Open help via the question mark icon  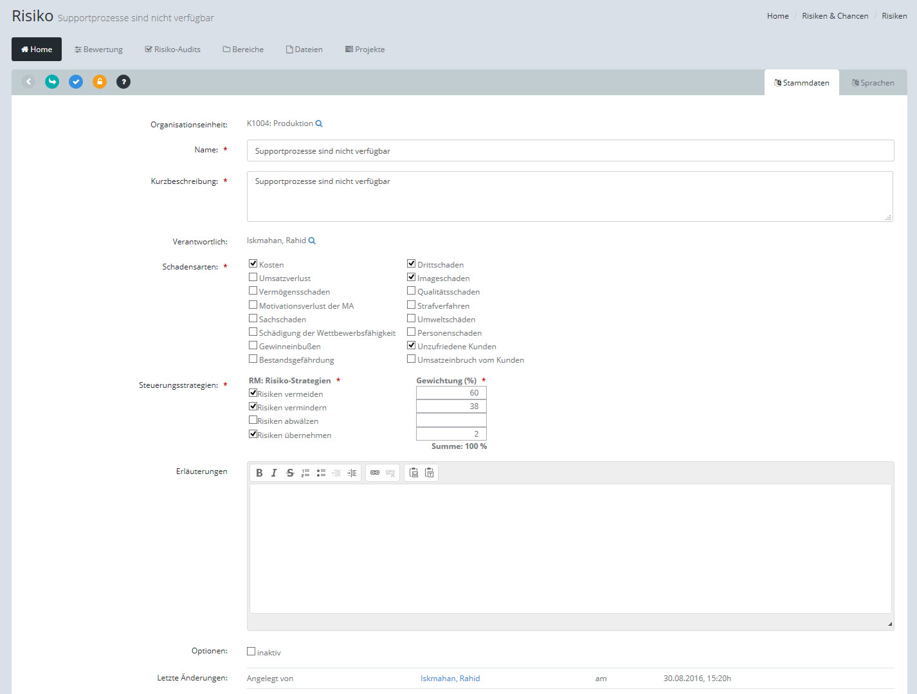point(123,82)
